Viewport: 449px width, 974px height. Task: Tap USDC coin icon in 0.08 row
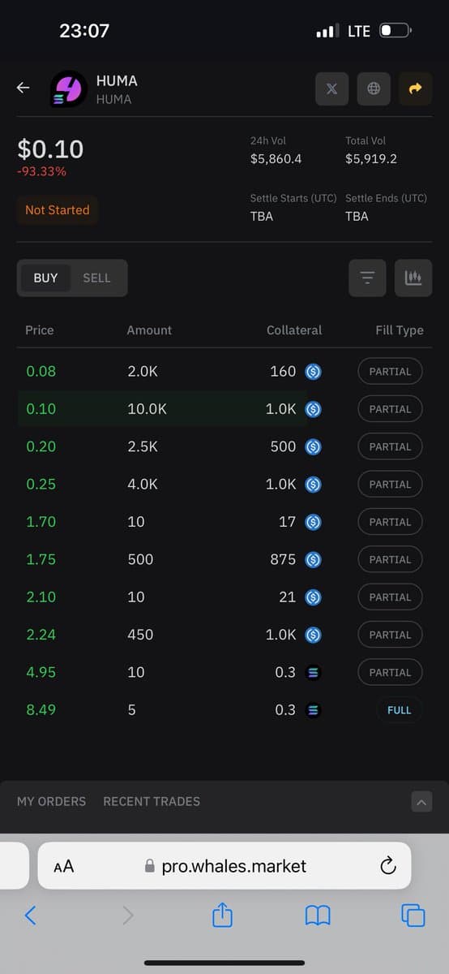pos(314,372)
